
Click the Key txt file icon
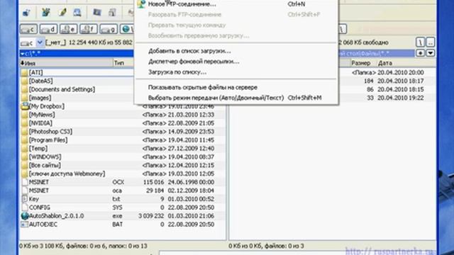click(x=25, y=199)
